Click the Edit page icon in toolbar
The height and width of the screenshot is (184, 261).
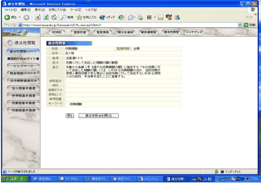tap(149, 17)
